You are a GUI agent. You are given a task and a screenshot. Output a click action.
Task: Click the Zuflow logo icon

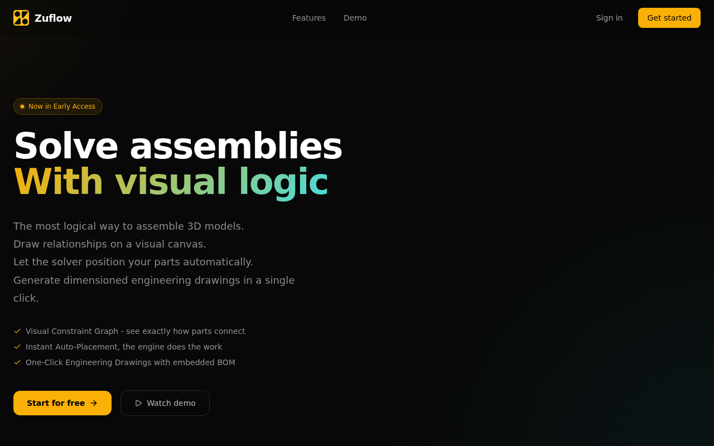(21, 18)
